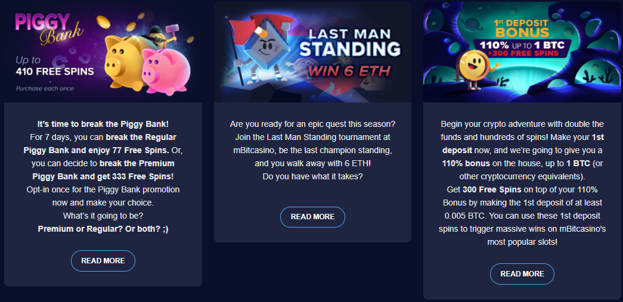Click the 1st Deposit Bonus title graphic
623x302 pixels.
tap(523, 29)
